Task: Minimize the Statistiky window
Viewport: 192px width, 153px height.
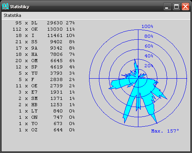Action: point(167,6)
